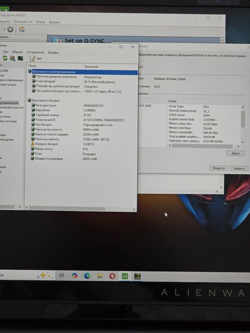This screenshot has height=333, width=250.
Task: Open Робочий стіл menu in NVIDIA Control Panel
Action: click(x=23, y=22)
